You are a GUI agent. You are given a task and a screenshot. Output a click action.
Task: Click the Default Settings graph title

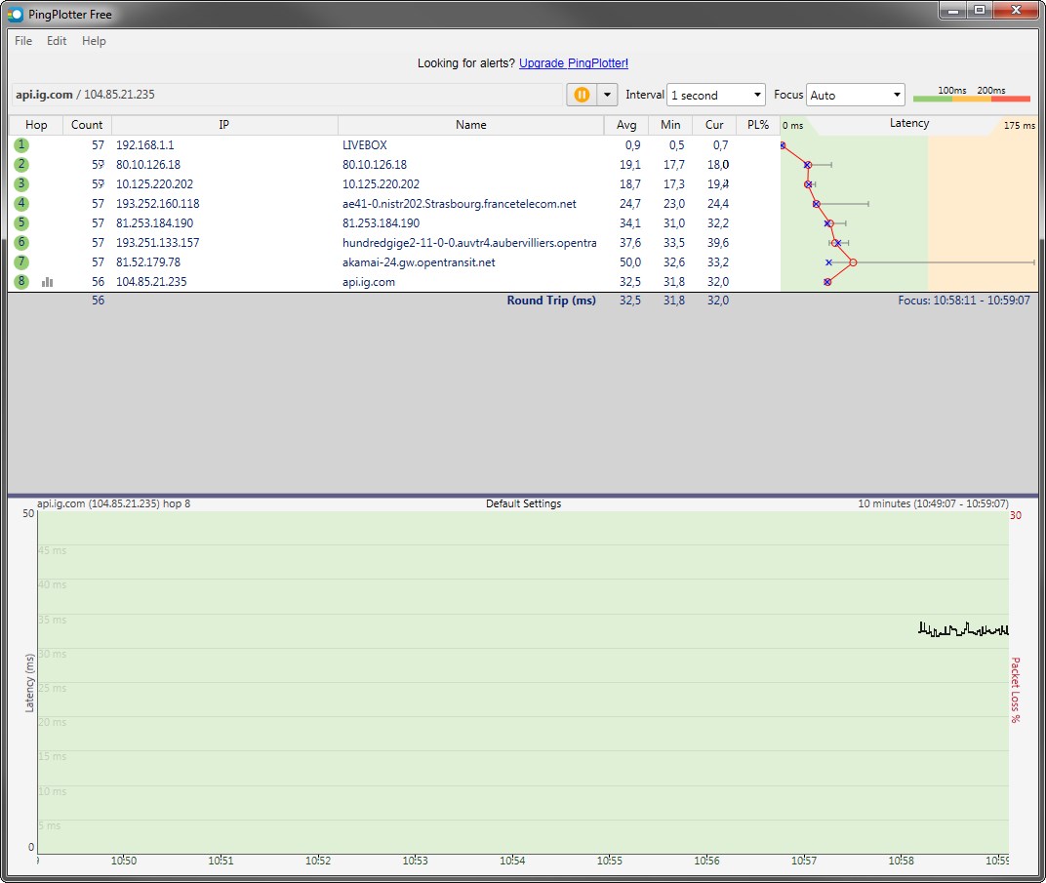coord(524,503)
